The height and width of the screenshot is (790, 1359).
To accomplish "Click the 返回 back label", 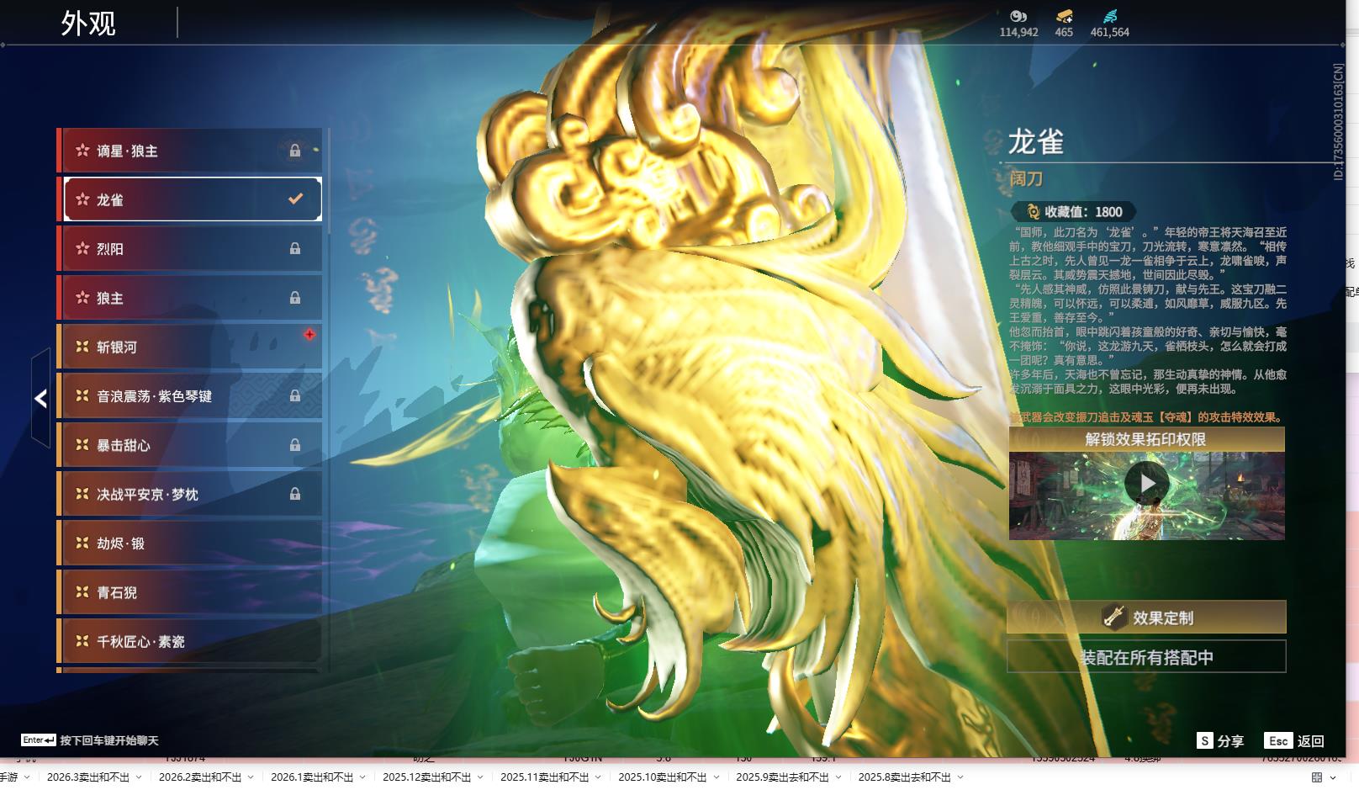I will pos(1310,741).
